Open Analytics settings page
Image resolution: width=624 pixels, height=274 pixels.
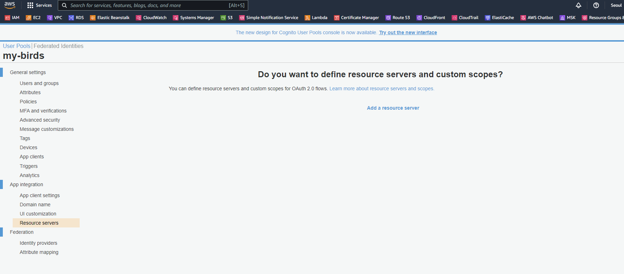30,175
